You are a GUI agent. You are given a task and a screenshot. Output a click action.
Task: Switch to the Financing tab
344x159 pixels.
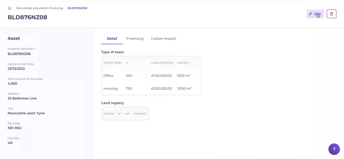(x=135, y=39)
